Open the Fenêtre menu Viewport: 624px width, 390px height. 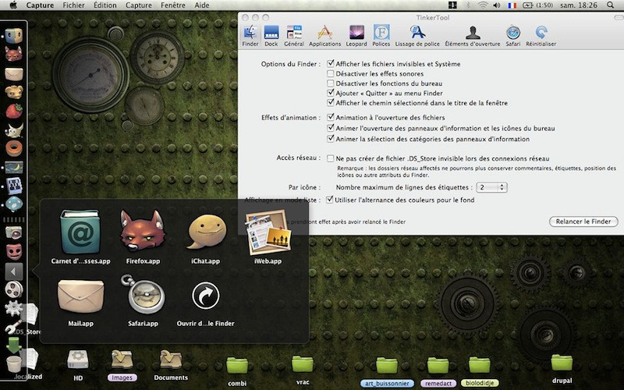[172, 5]
